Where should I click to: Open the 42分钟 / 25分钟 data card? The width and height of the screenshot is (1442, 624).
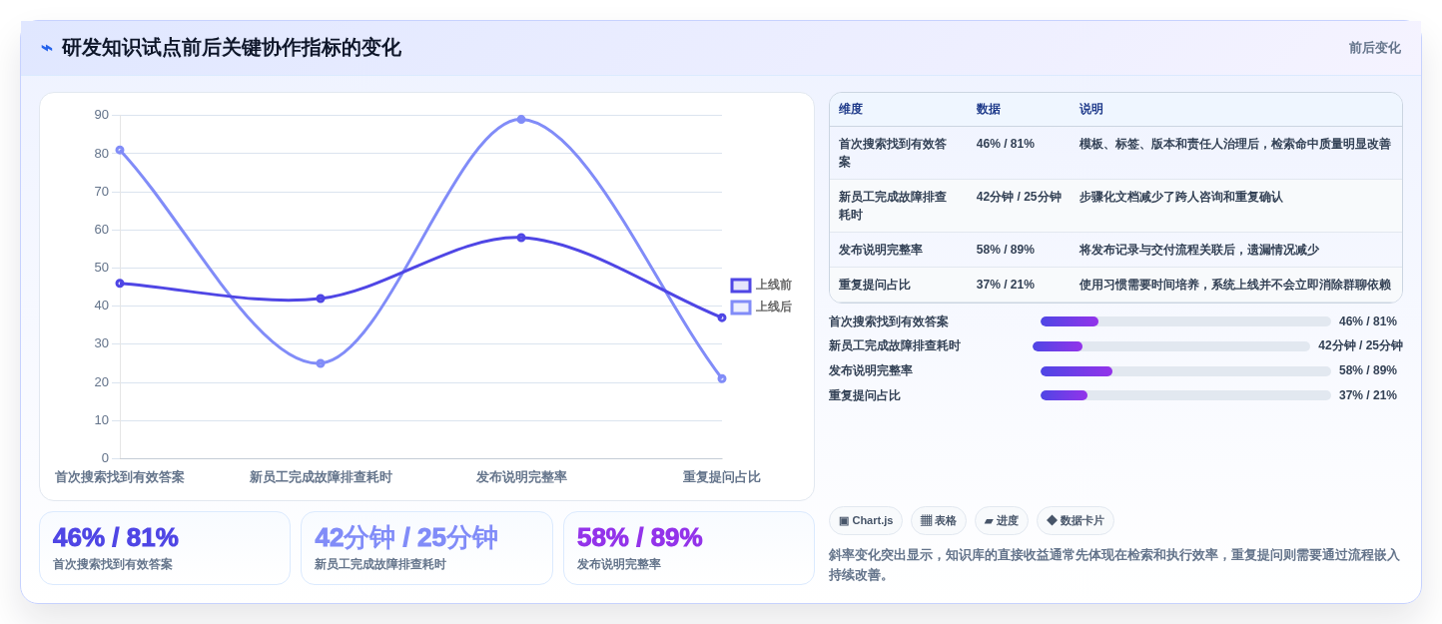[426, 548]
